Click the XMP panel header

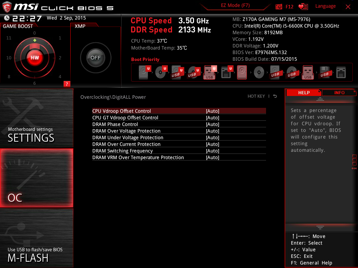click(80, 26)
